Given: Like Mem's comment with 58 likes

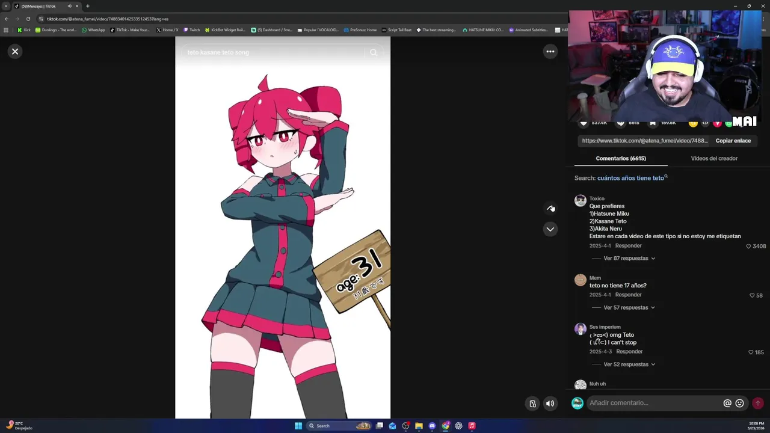Looking at the screenshot, I should [x=752, y=295].
